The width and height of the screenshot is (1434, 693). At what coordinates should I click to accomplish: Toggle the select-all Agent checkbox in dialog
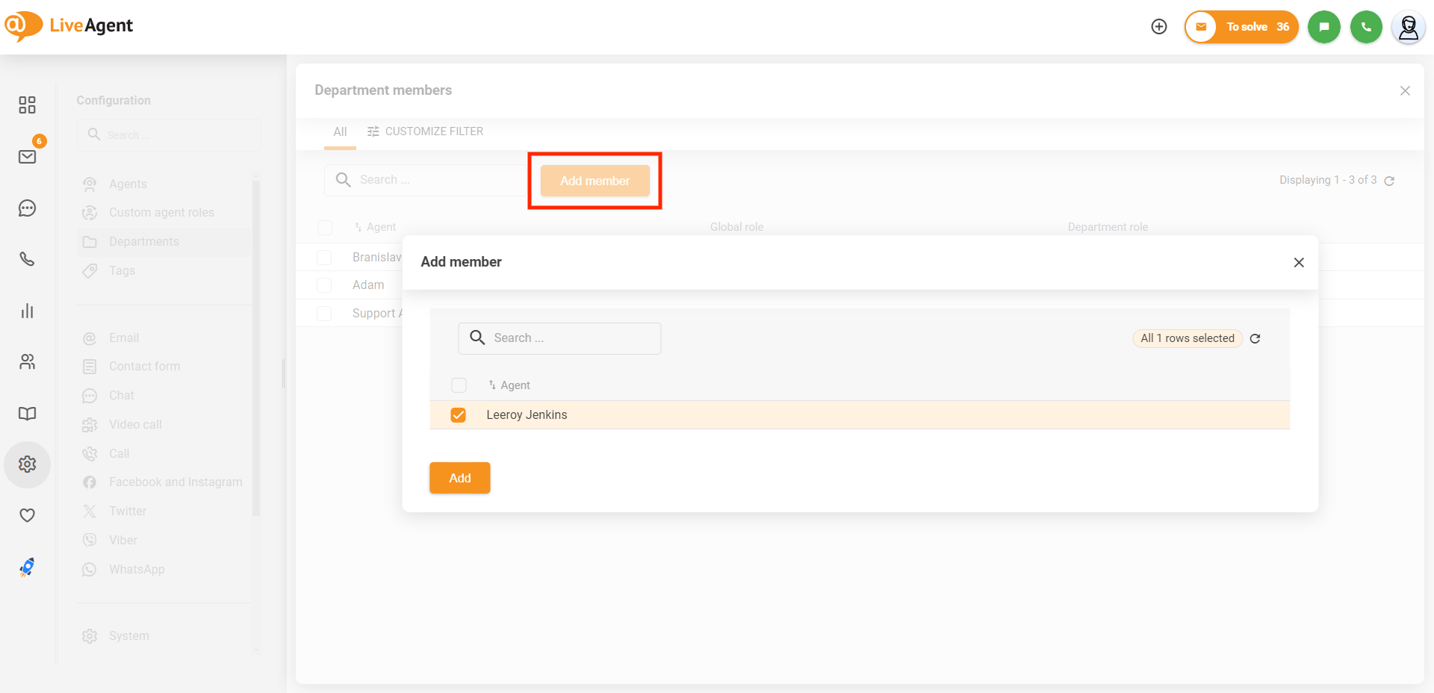[x=459, y=385]
